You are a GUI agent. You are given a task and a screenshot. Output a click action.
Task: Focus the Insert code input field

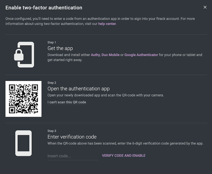[x=72, y=156]
